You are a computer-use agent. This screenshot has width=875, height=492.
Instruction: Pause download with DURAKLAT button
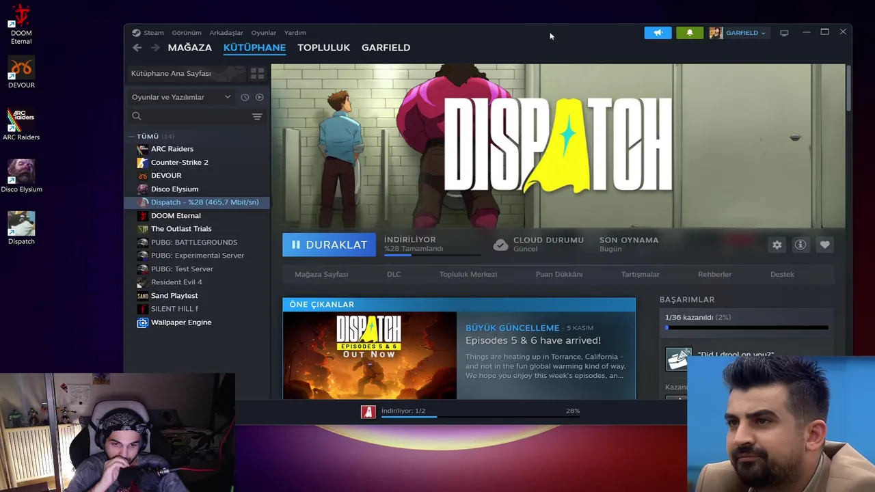tap(329, 245)
